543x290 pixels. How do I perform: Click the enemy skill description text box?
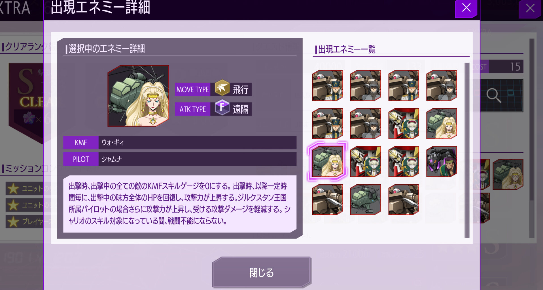click(180, 204)
